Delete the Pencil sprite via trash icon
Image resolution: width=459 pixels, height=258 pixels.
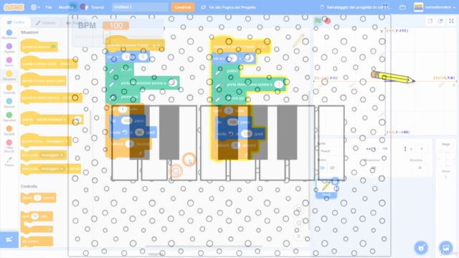click(335, 181)
